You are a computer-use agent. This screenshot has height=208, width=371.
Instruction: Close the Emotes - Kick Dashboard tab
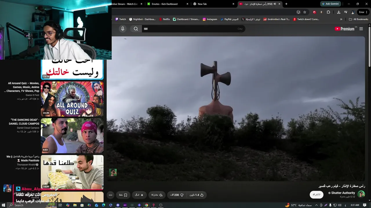point(188,4)
